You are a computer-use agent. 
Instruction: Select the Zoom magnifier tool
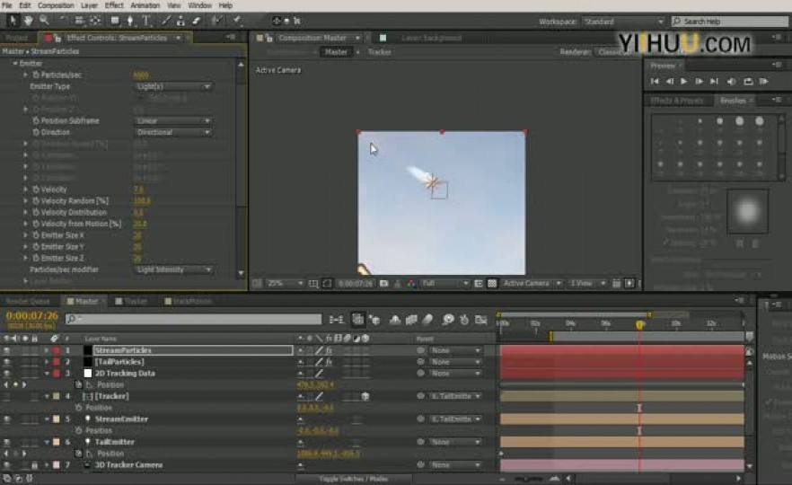click(x=45, y=21)
